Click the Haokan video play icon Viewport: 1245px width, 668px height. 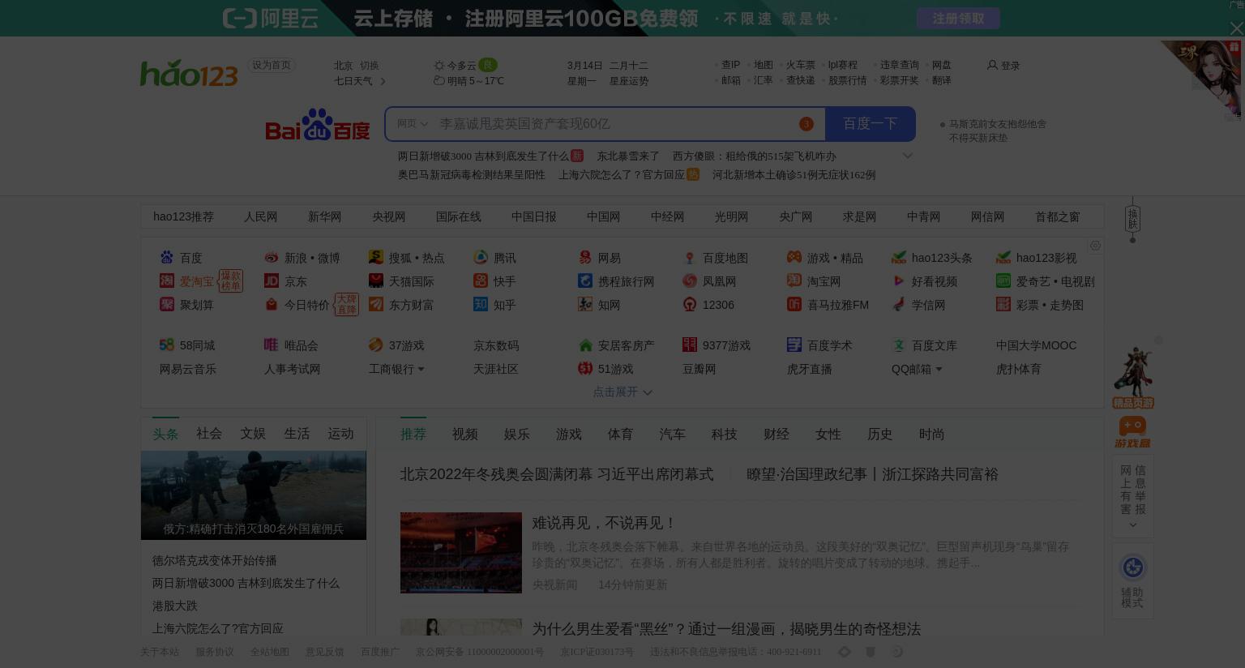pyautogui.click(x=899, y=280)
